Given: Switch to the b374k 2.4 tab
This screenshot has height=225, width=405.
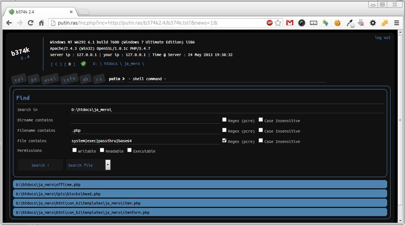Looking at the screenshot, I should point(40,12).
